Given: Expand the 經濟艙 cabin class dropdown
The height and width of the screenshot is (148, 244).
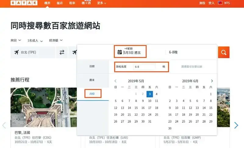Looking at the screenshot, I should click(56, 40).
